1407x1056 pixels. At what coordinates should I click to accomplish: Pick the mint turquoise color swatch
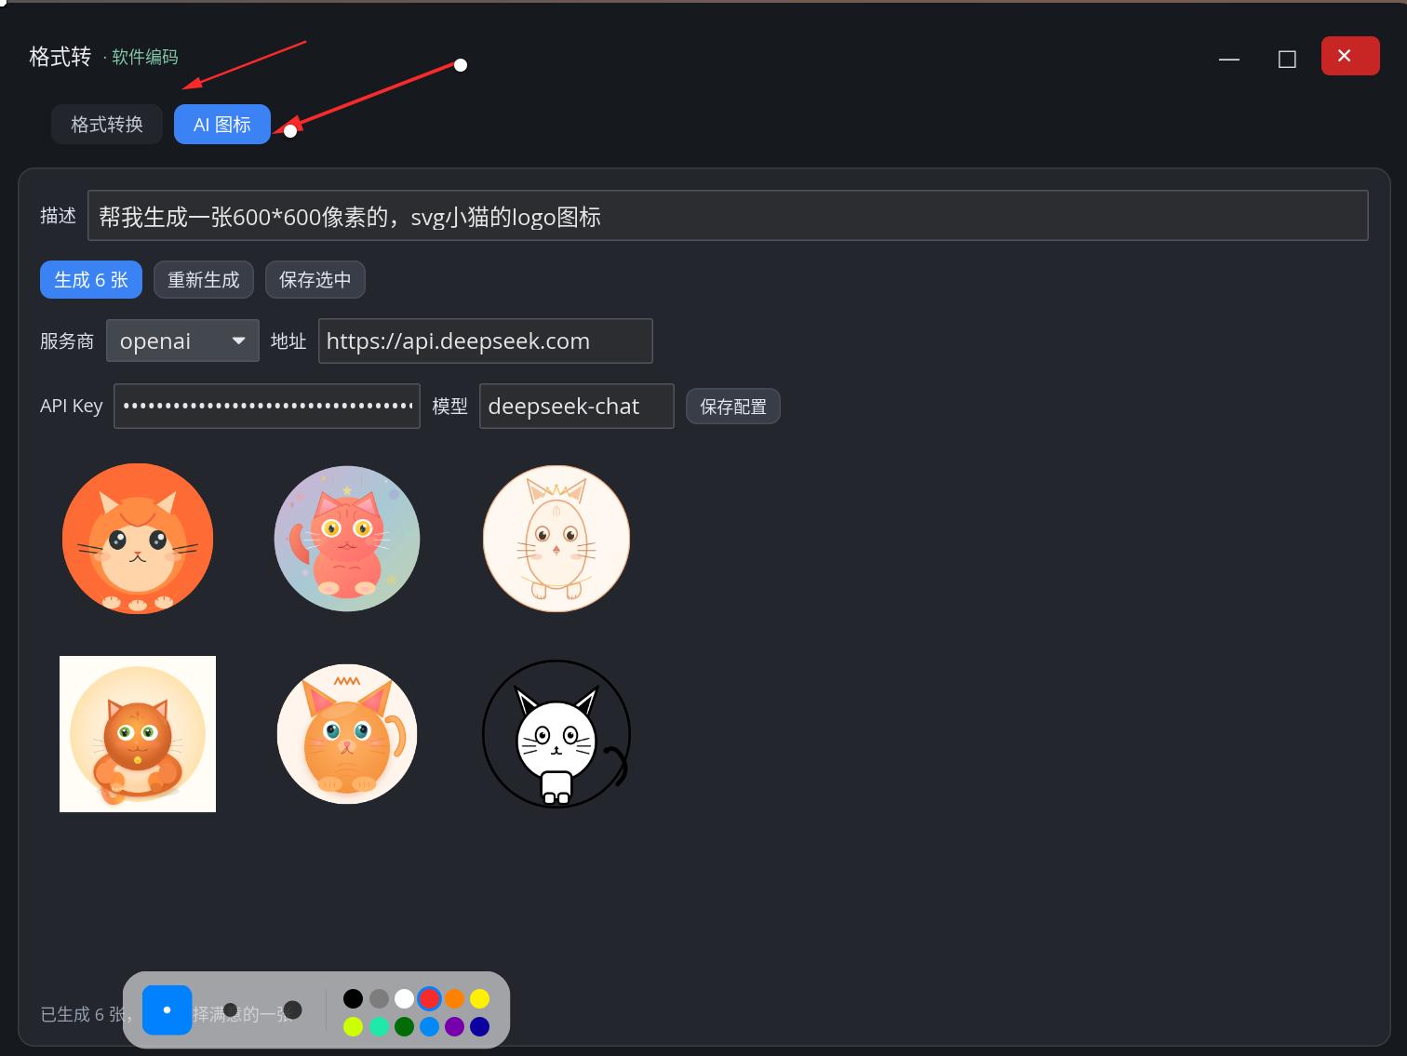pyautogui.click(x=379, y=1026)
